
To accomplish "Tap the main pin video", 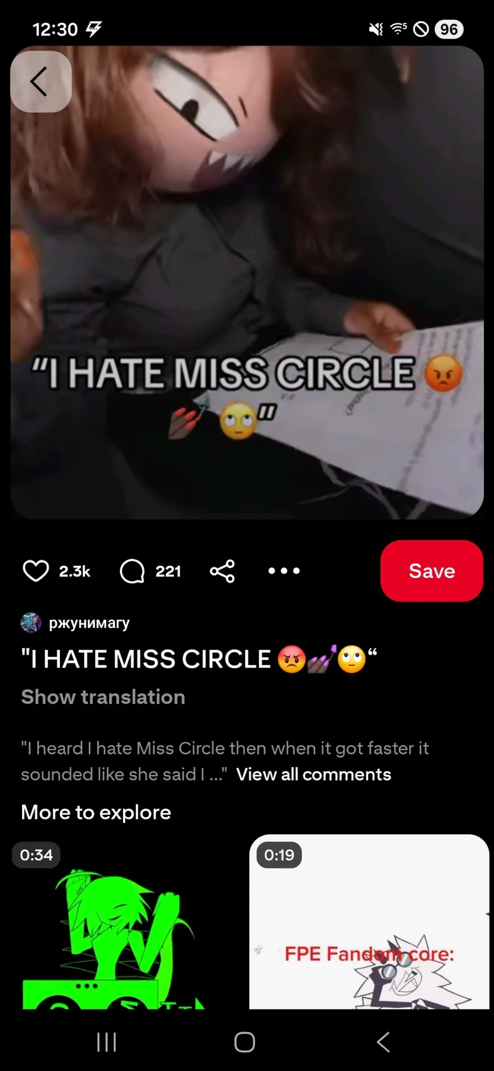I will (x=247, y=282).
